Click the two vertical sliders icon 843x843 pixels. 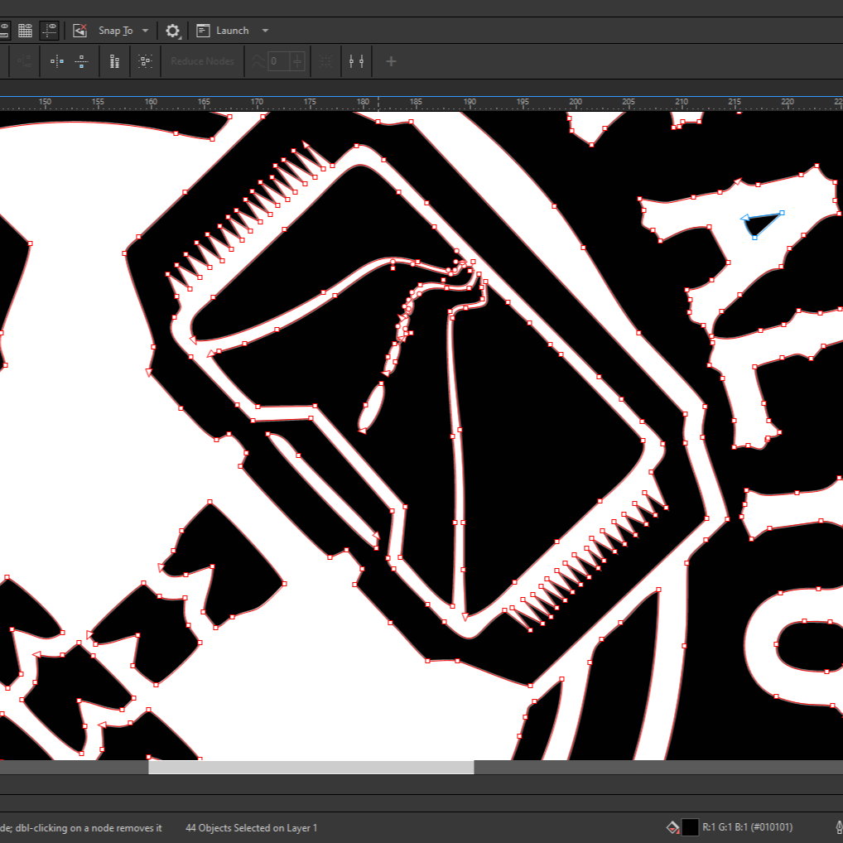click(356, 61)
